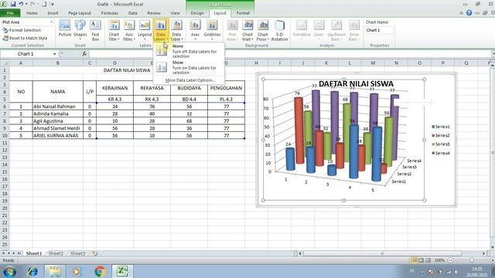Switch to Page Break Preview in status bar
Viewport: 495px width, 278px height.
428,260
